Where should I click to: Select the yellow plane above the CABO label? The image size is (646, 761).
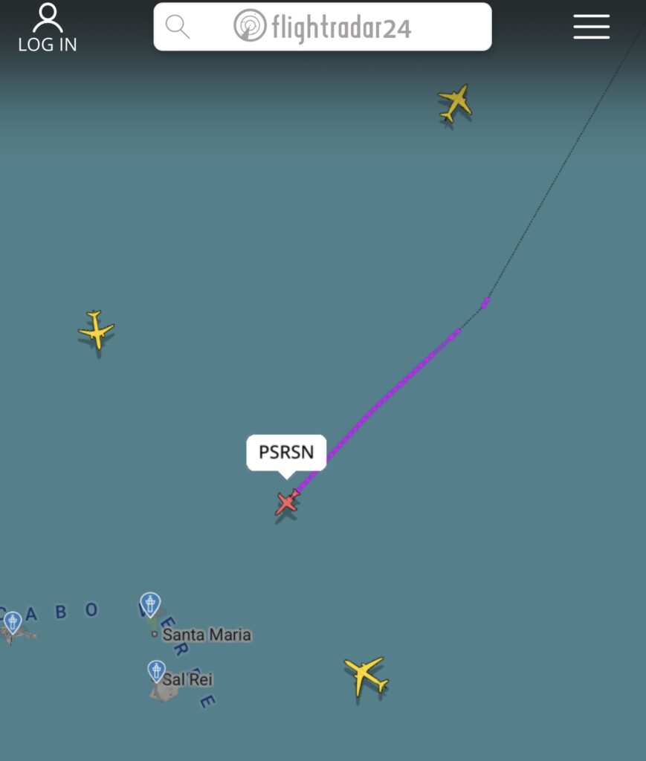tap(96, 329)
